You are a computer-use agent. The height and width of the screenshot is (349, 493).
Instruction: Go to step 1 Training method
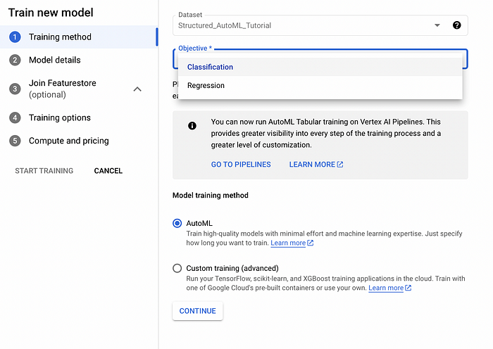coord(79,37)
